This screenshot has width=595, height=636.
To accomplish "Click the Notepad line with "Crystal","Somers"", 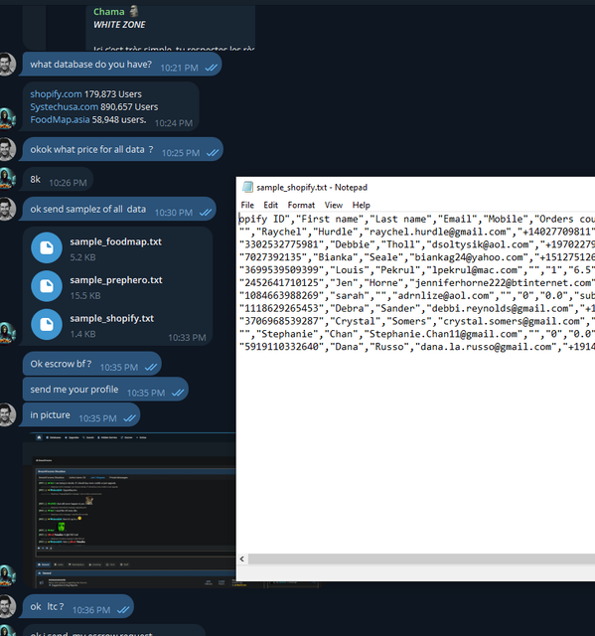I will pos(416,321).
